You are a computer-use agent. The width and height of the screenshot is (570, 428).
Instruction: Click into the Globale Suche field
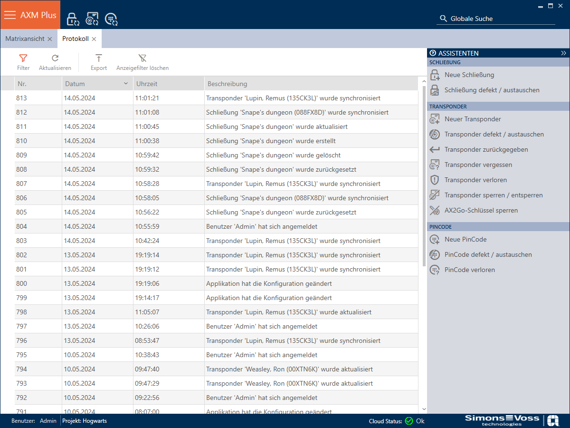coord(501,19)
